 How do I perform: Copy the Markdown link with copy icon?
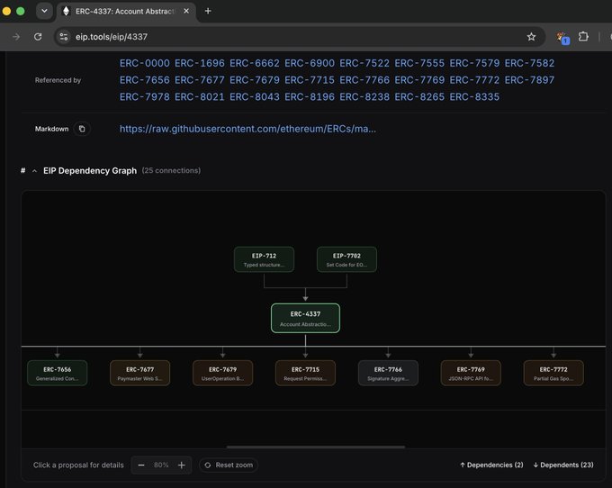tap(82, 129)
